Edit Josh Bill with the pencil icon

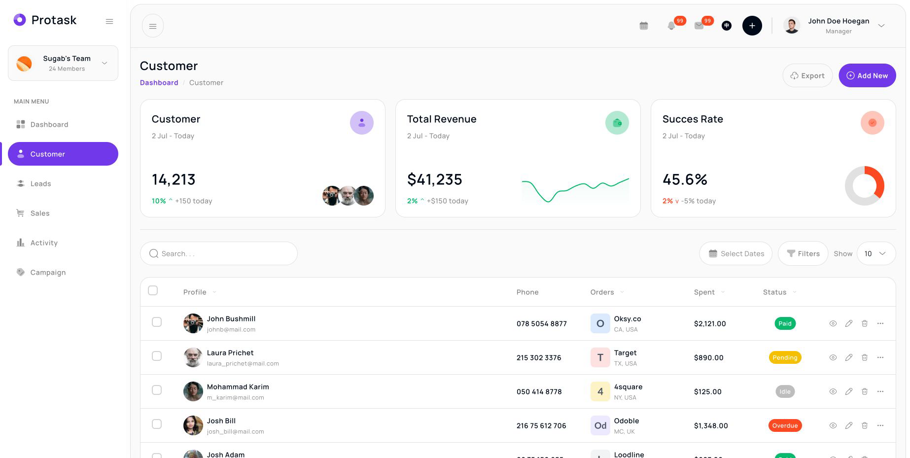pos(848,425)
